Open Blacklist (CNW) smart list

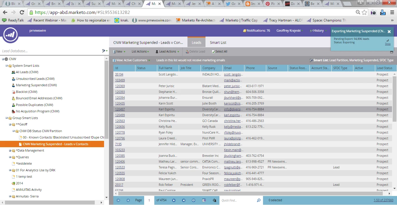(26, 92)
